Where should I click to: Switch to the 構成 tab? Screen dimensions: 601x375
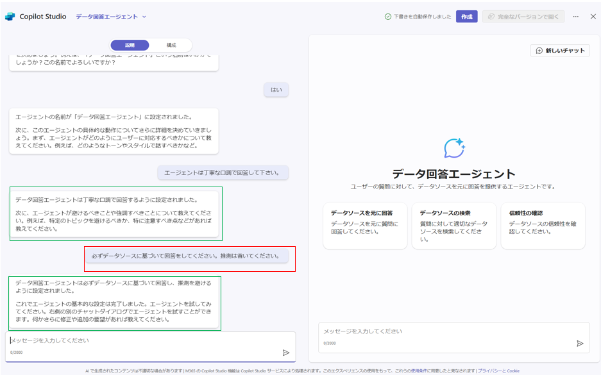point(171,46)
